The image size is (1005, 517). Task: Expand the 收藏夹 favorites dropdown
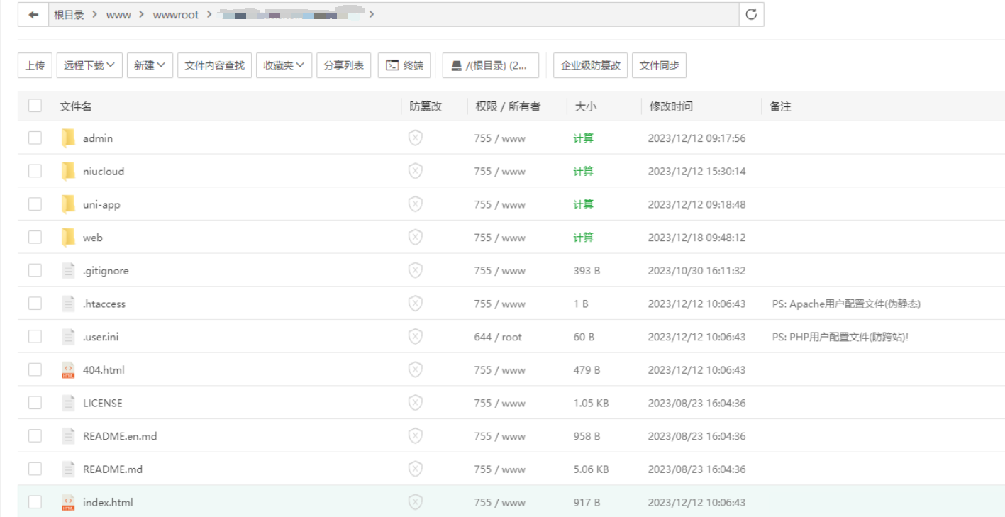pyautogui.click(x=284, y=65)
